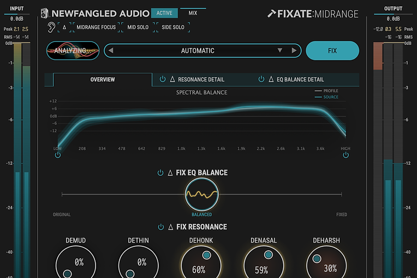Click the Mix control
The image size is (417, 278).
(193, 13)
